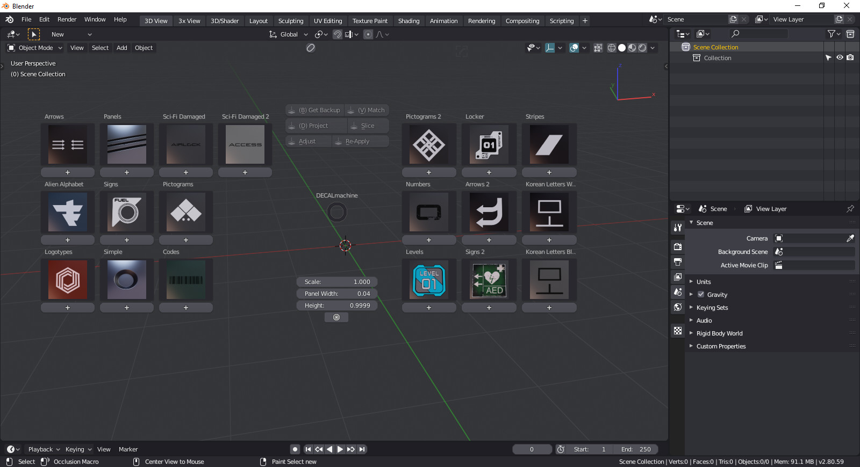Click the DECALmachine annotation icon in viewport header

click(311, 48)
